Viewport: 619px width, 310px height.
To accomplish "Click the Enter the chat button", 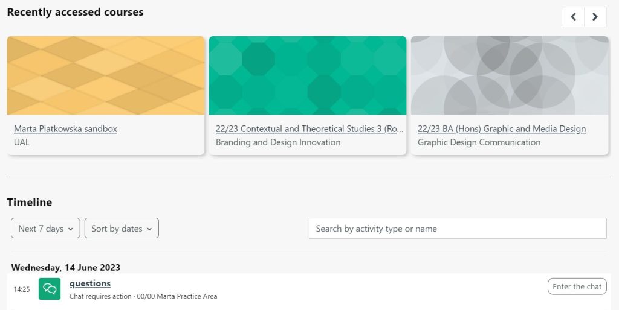I will coord(577,286).
